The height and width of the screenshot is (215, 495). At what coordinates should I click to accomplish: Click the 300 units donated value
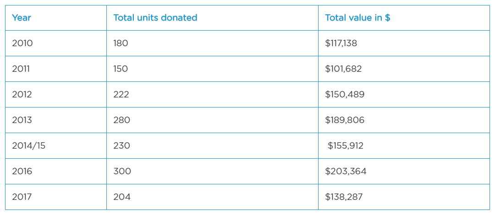tap(122, 172)
